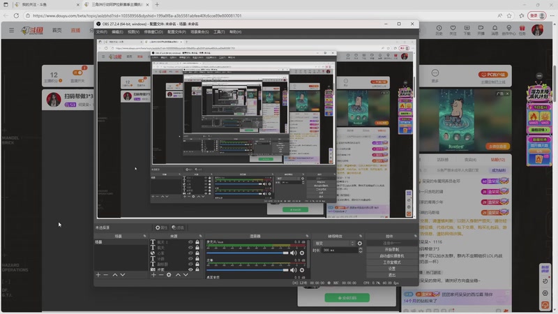Move selected scene up with the chevron
This screenshot has height=314, width=558.
coord(115,275)
